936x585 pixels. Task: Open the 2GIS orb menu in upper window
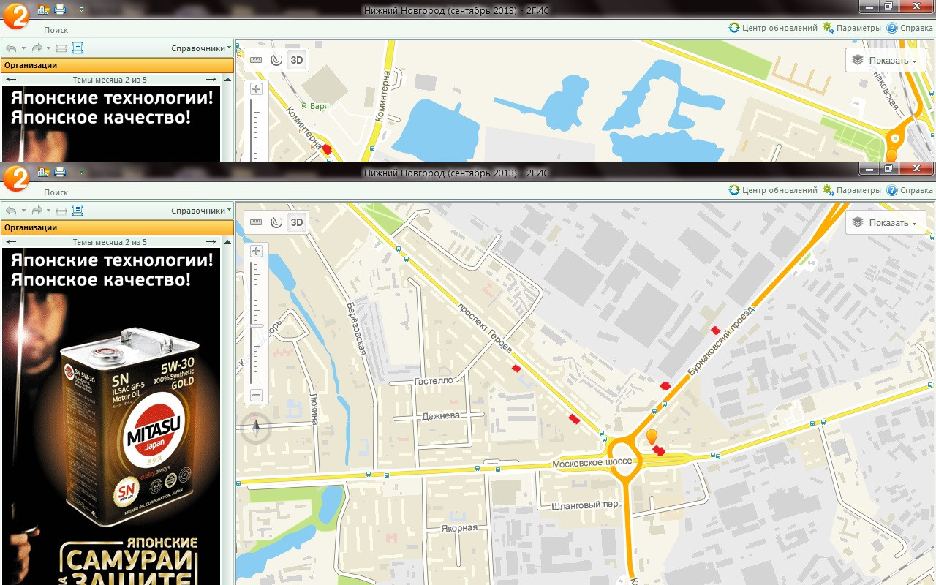[15, 15]
